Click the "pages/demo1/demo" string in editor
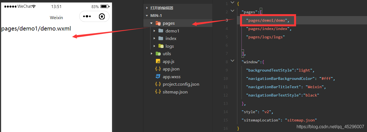The image size is (367, 132). [266, 20]
